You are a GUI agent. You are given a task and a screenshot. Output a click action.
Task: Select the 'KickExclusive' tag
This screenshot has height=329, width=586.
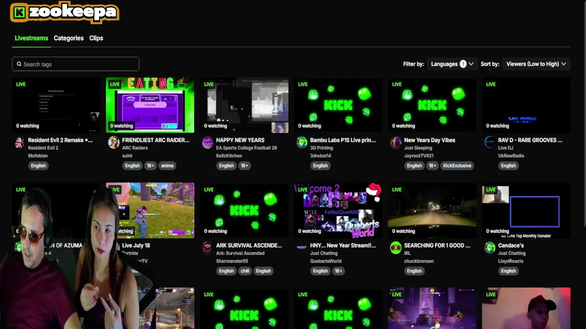pyautogui.click(x=457, y=166)
